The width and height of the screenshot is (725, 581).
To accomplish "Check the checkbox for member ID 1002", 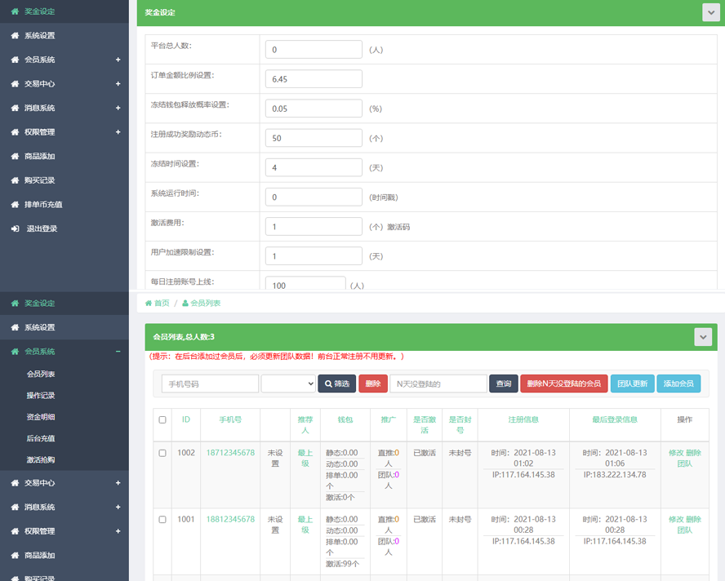I will click(162, 453).
